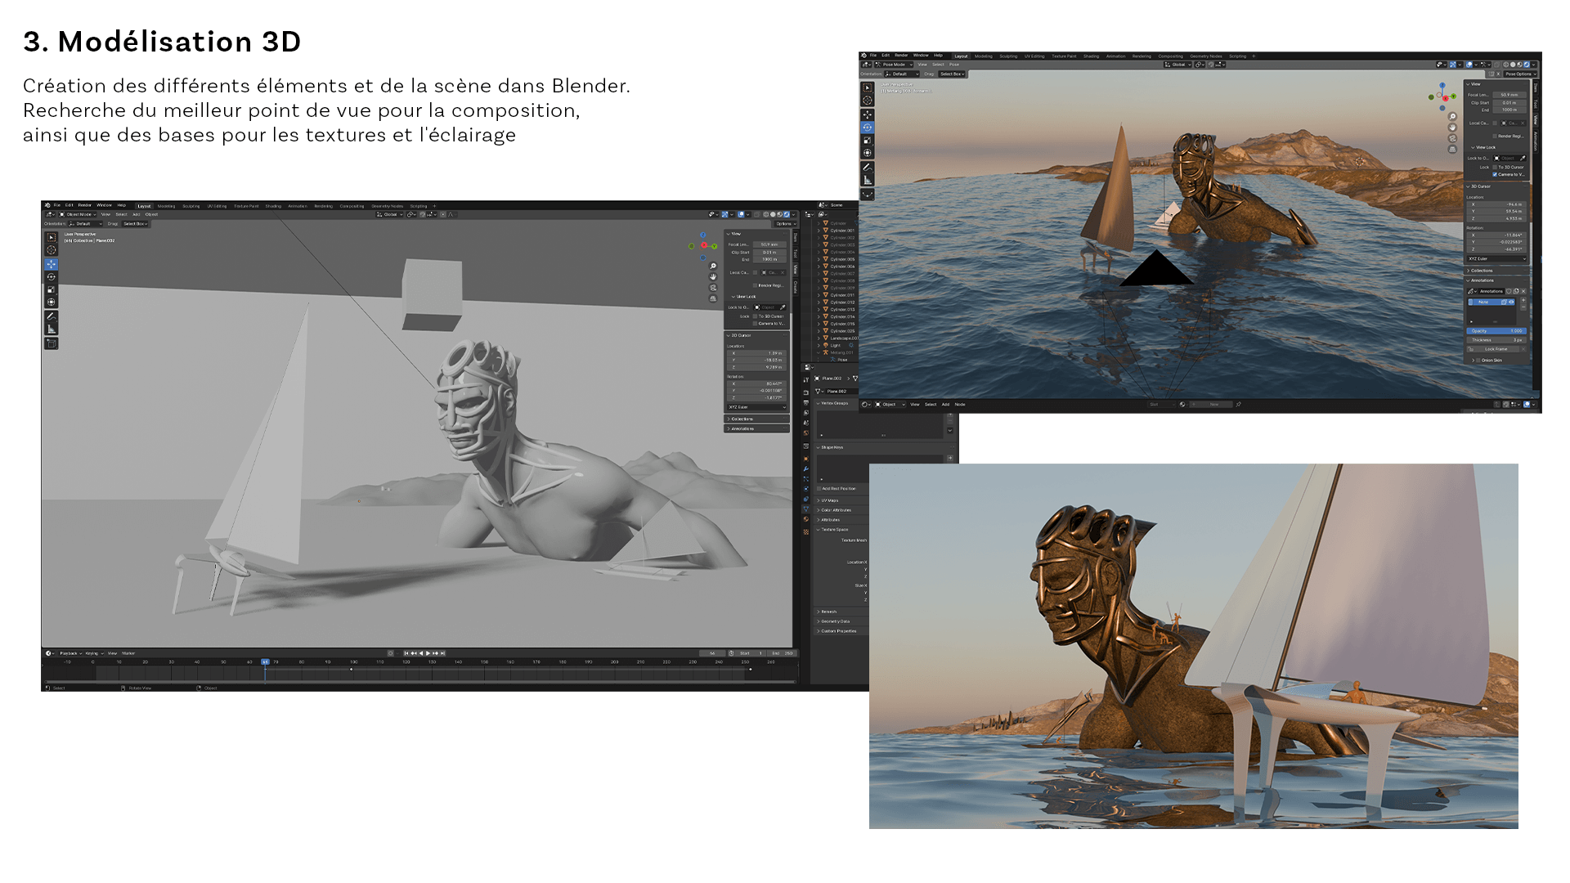Image resolution: width=1570 pixels, height=883 pixels.
Task: Select the Move tool in Object Mode window
Action: point(52,264)
